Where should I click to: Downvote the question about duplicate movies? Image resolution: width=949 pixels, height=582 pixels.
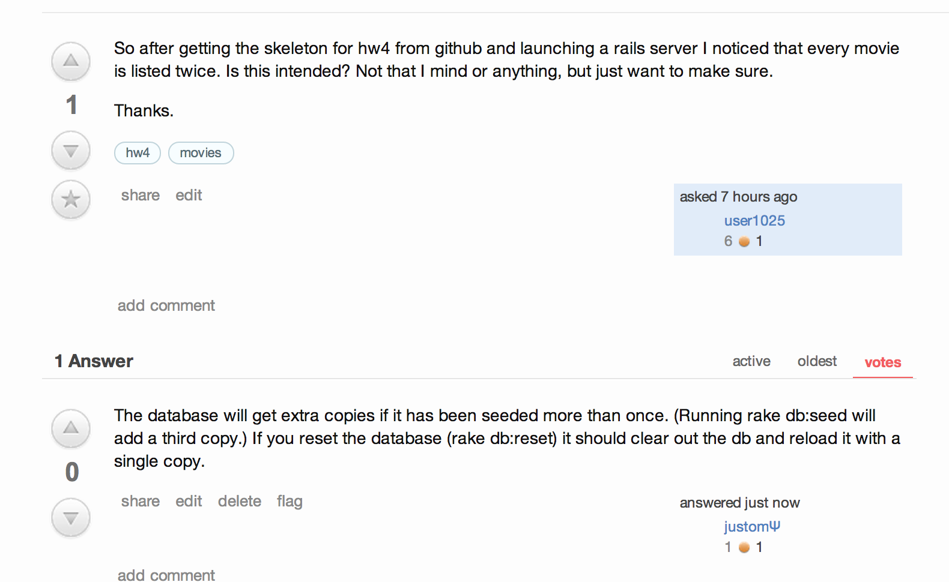click(71, 151)
